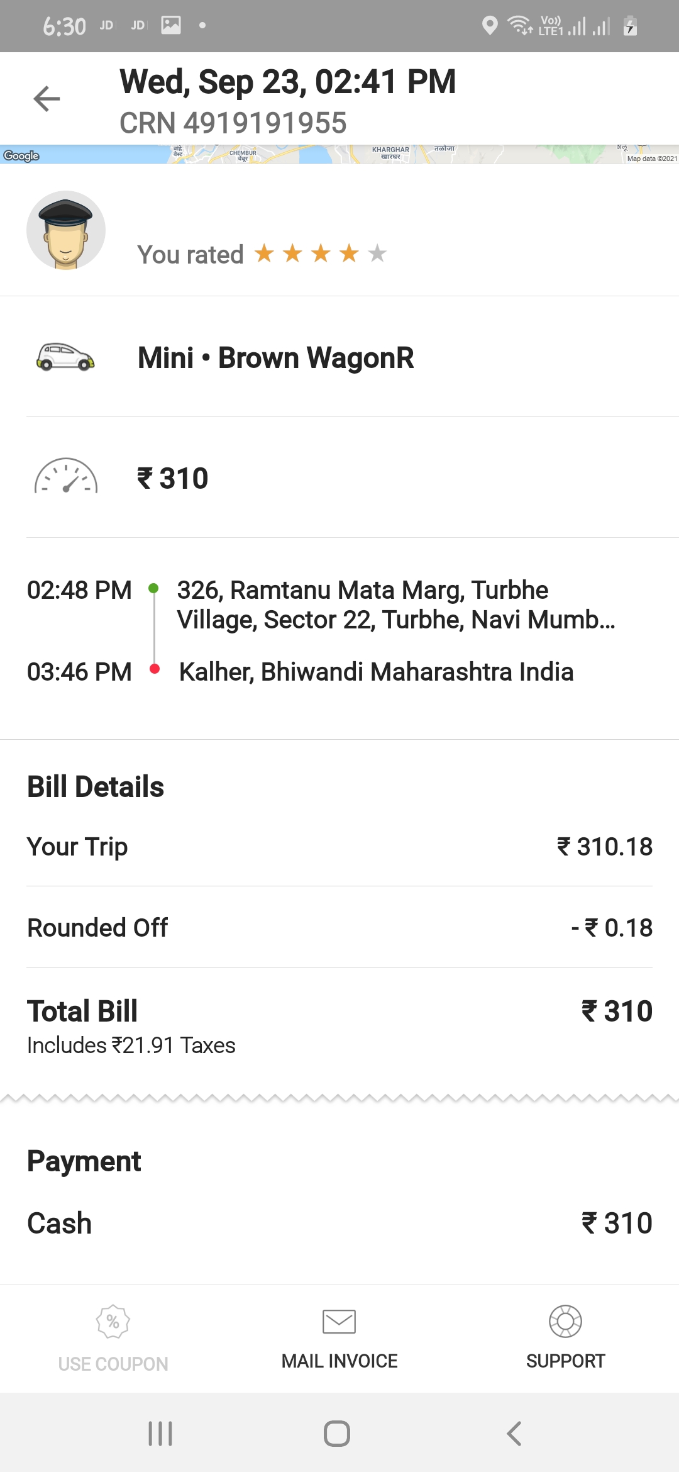Tap the fare meter gauge icon
This screenshot has height=1472, width=679.
click(66, 476)
